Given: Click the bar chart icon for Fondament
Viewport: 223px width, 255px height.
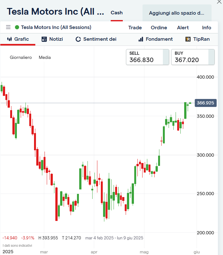Looking at the screenshot, I should pos(141,39).
